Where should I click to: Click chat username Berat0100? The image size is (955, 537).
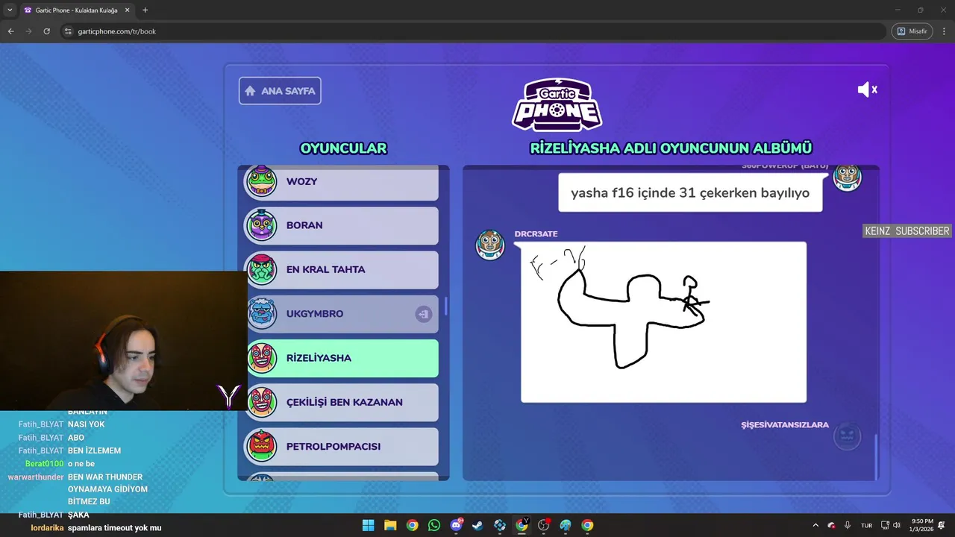(x=45, y=464)
